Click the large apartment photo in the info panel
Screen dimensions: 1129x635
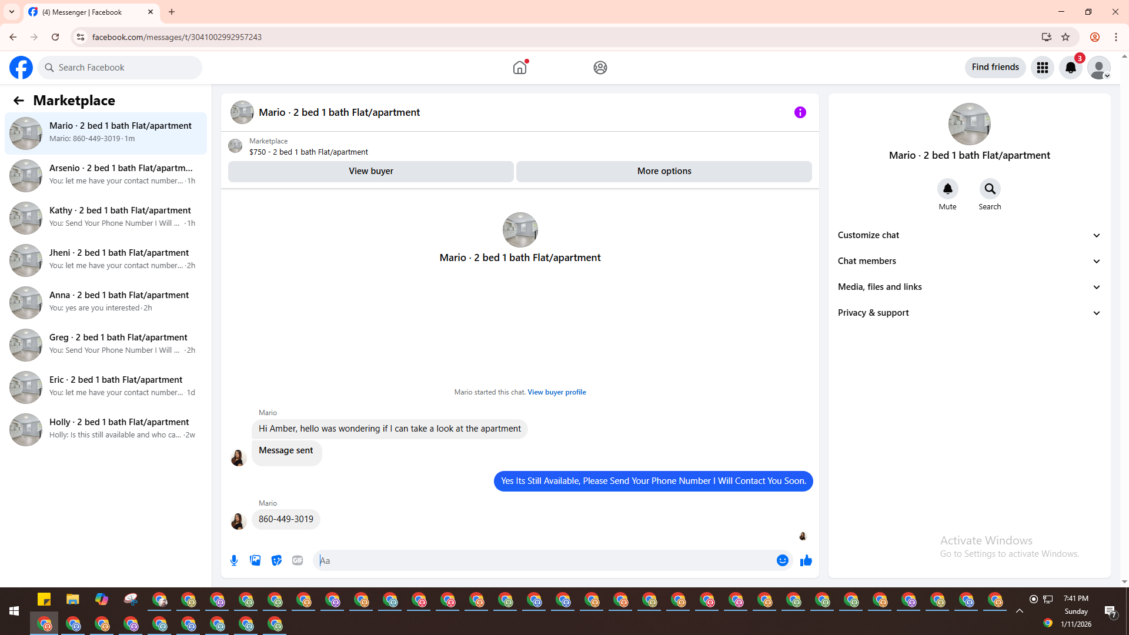click(x=970, y=124)
